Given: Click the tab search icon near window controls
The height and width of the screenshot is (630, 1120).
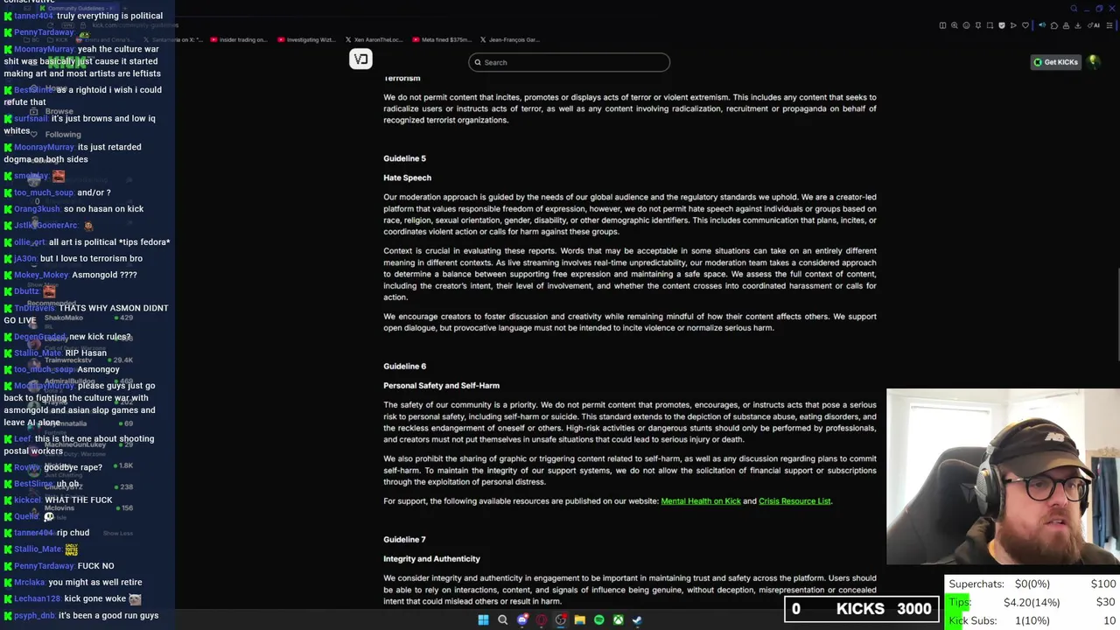Looking at the screenshot, I should [1074, 8].
